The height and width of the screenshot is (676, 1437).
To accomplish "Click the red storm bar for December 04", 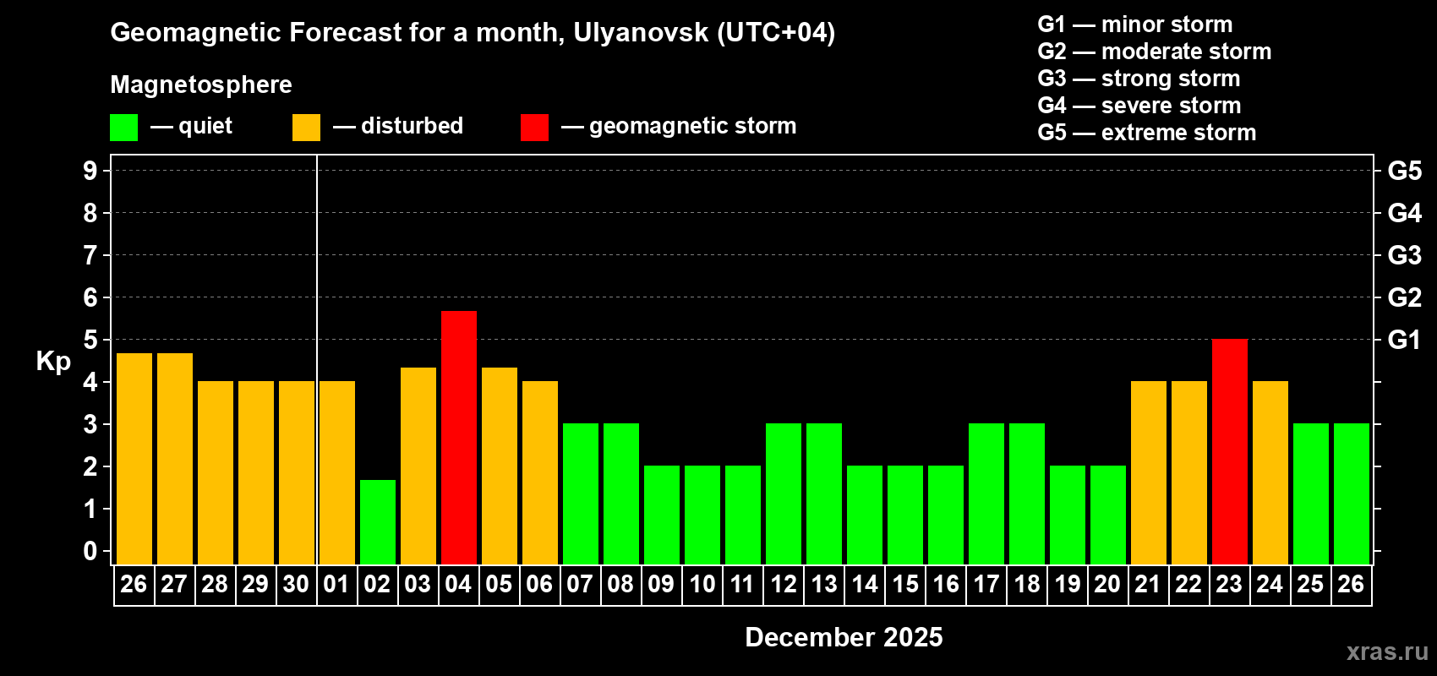I will click(x=459, y=438).
